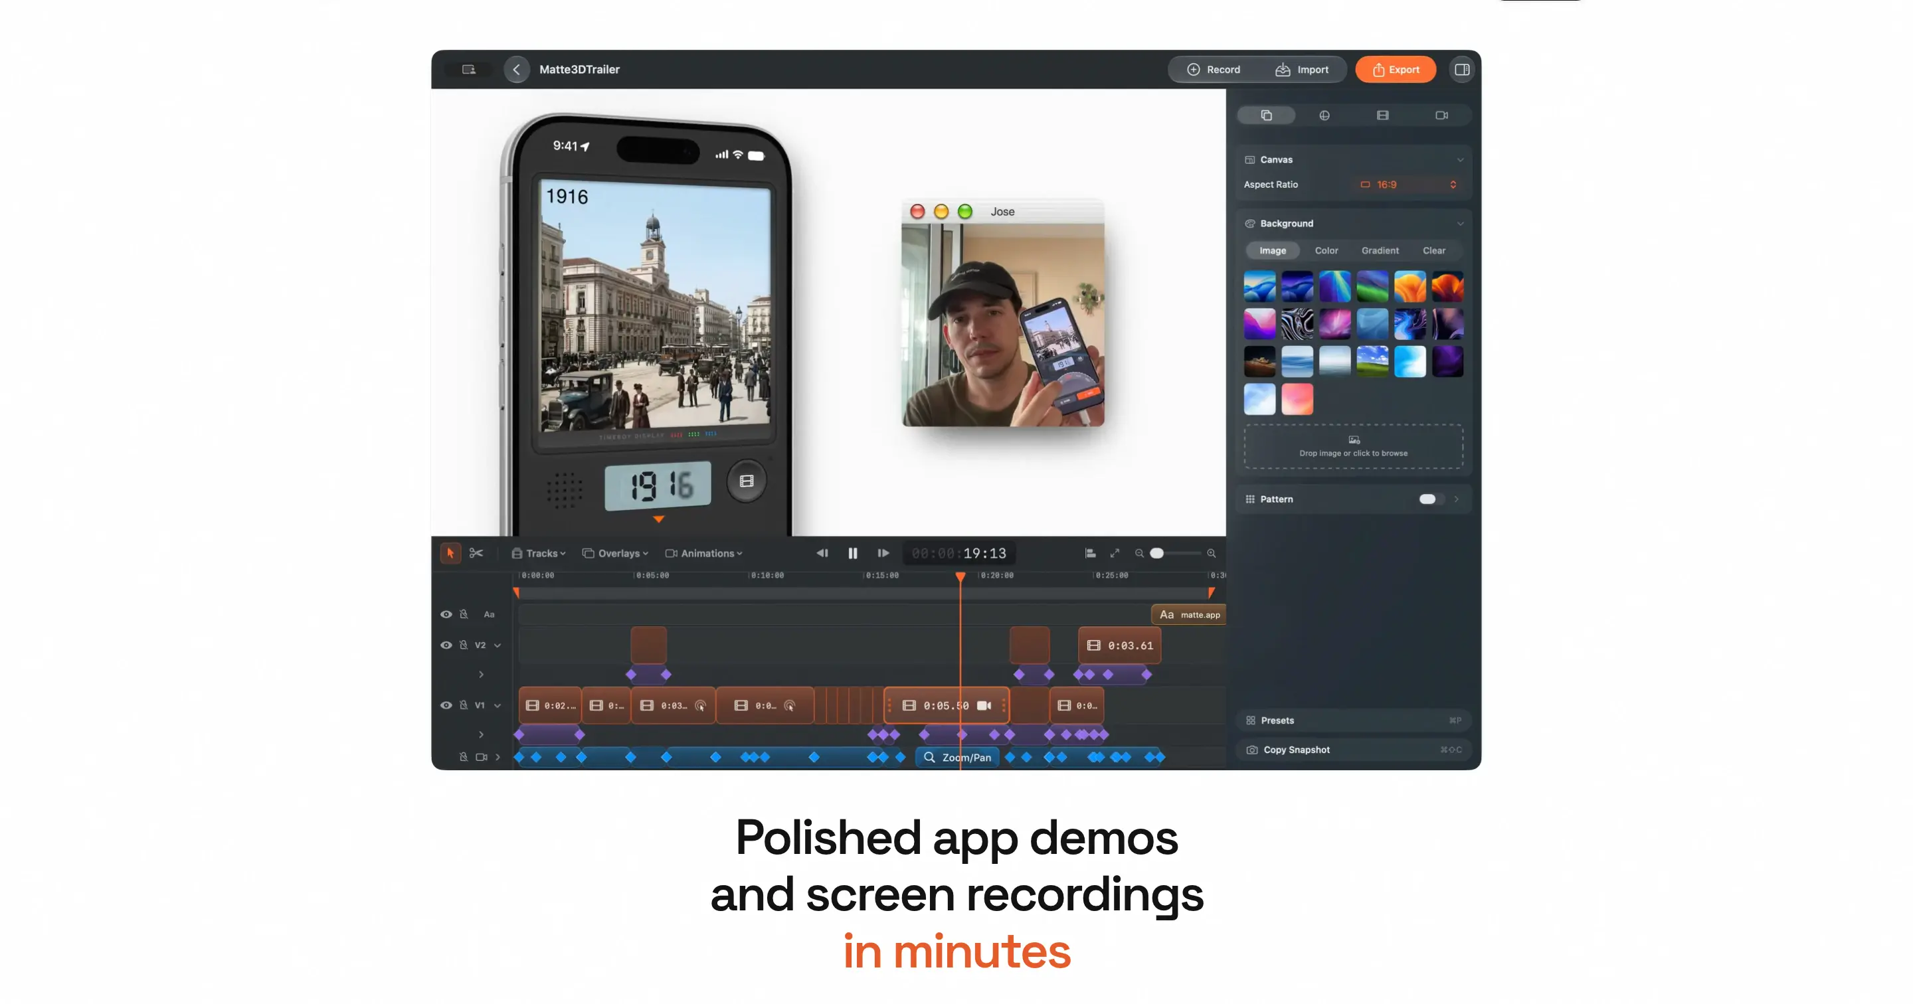Step forward one frame
1913x1004 pixels.
point(883,553)
